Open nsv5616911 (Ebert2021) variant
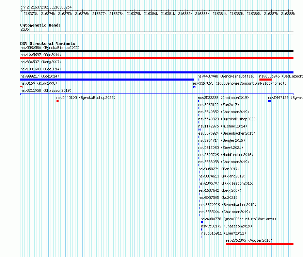Viewport: 303px width, 257px height. click(224, 233)
